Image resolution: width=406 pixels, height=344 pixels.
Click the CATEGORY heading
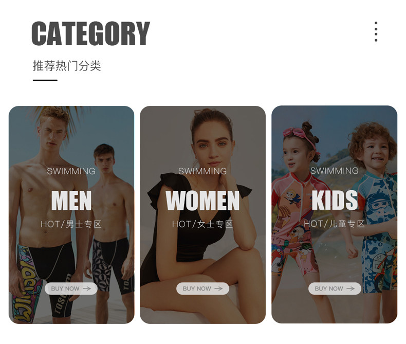pyautogui.click(x=90, y=33)
